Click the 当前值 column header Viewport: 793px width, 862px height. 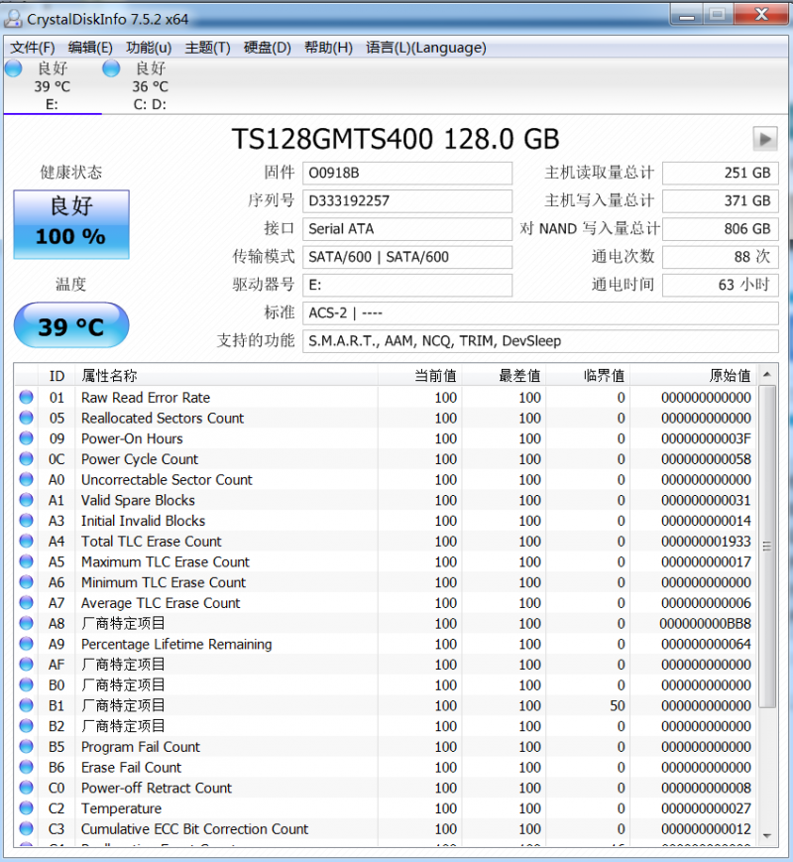(420, 376)
